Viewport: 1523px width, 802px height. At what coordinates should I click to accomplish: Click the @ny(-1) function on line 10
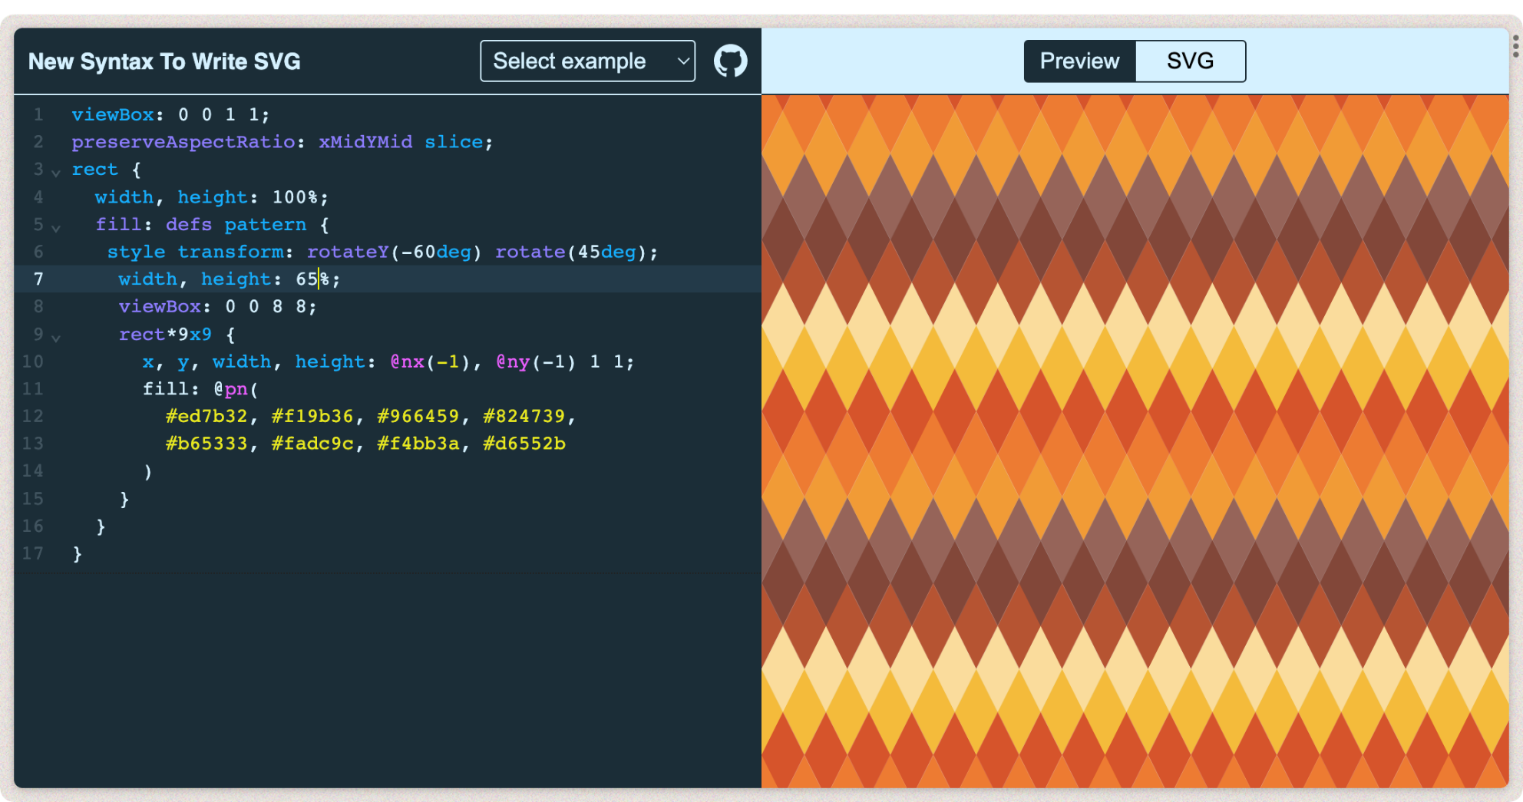(536, 361)
